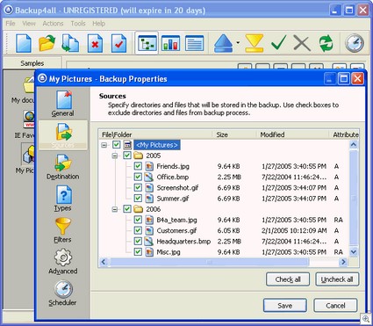Open the dropdown arrow beside Backup icon
Screen dimensions: 373x326
tap(238, 43)
